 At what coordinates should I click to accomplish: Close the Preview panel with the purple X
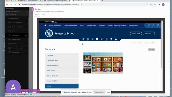[x=33, y=10]
